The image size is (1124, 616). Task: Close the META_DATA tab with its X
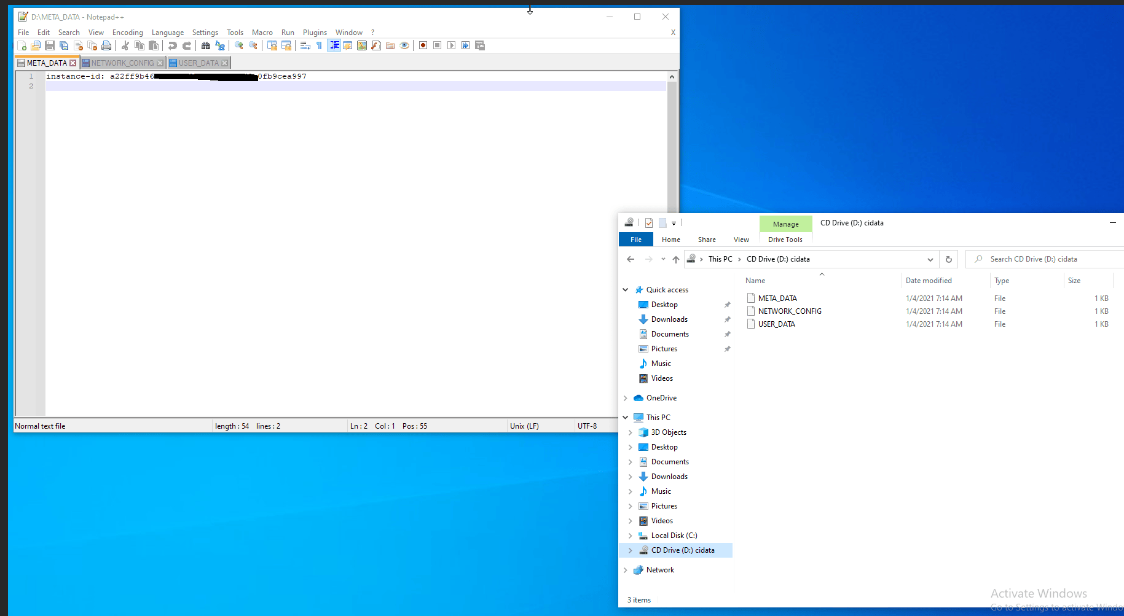click(73, 63)
